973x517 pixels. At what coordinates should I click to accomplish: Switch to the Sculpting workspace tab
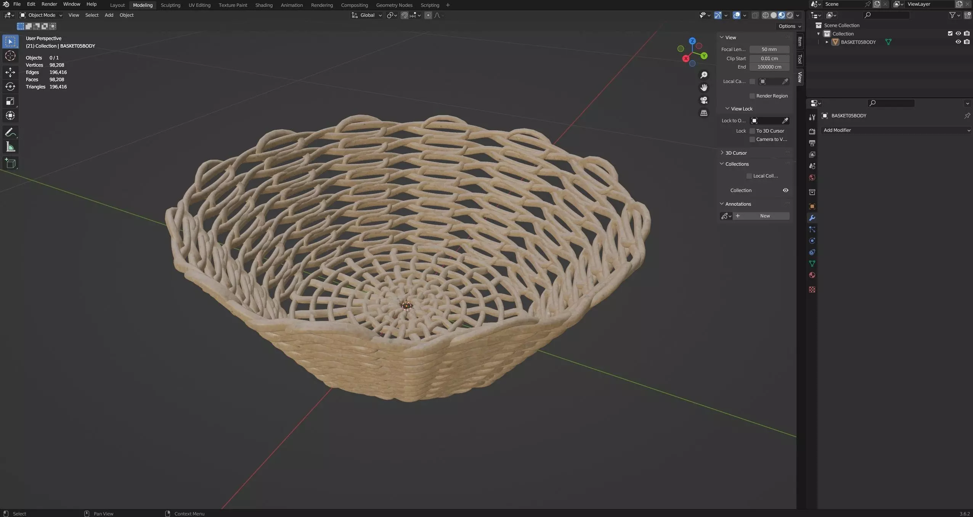(x=170, y=5)
